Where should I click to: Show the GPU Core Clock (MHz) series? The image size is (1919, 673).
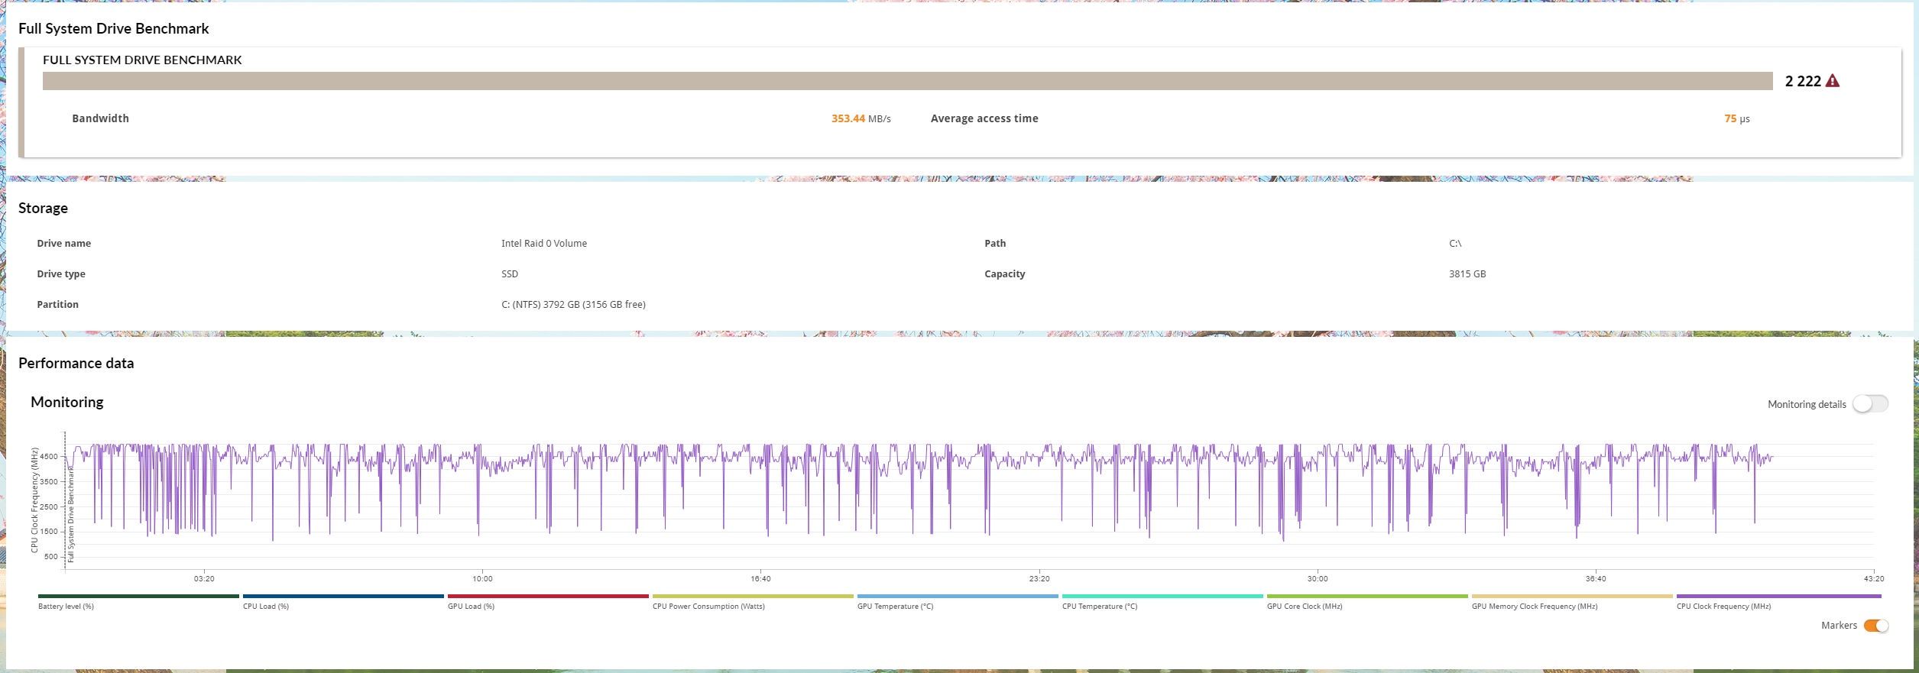point(1367,601)
